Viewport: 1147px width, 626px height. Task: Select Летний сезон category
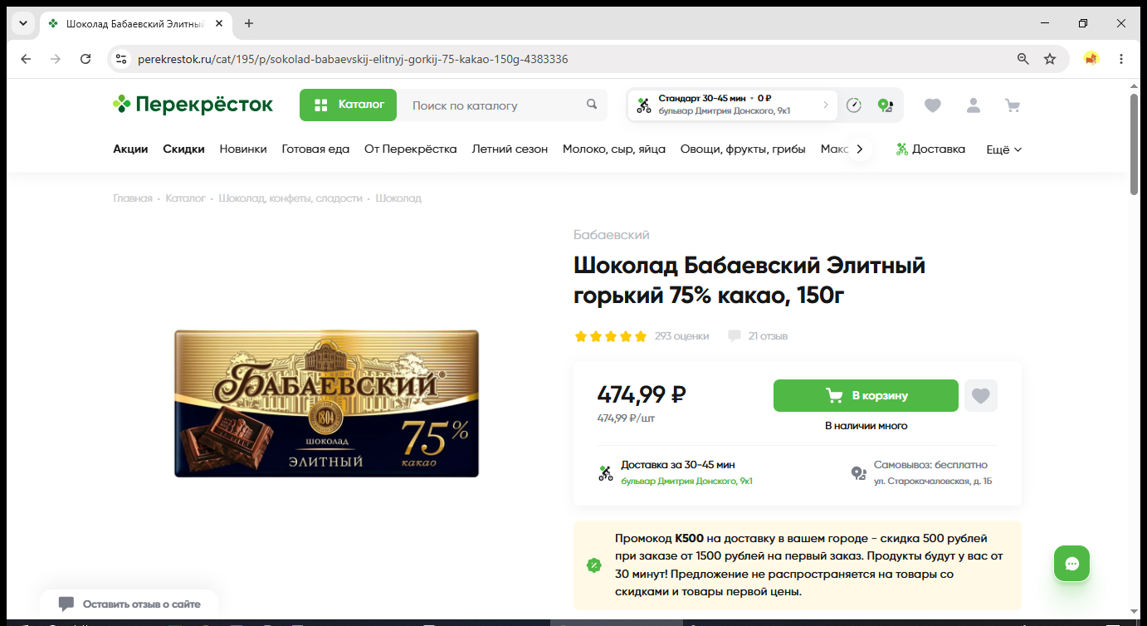(510, 149)
